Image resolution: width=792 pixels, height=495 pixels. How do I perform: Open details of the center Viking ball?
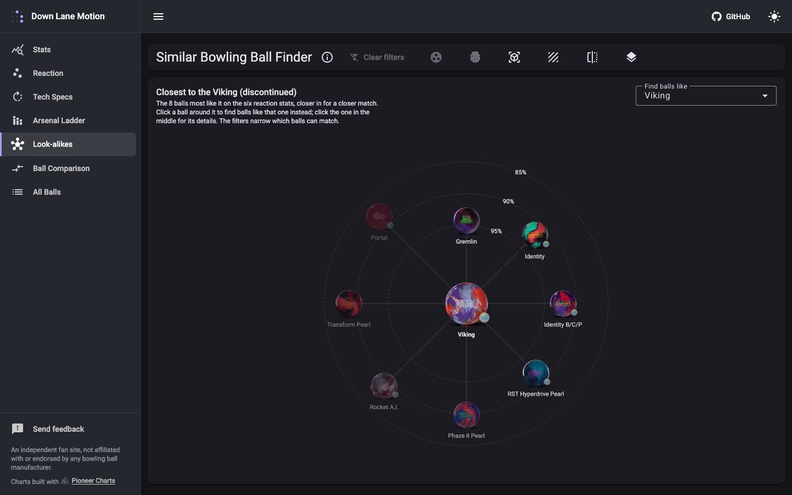point(467,304)
